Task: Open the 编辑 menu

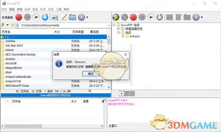Action: tap(12, 9)
